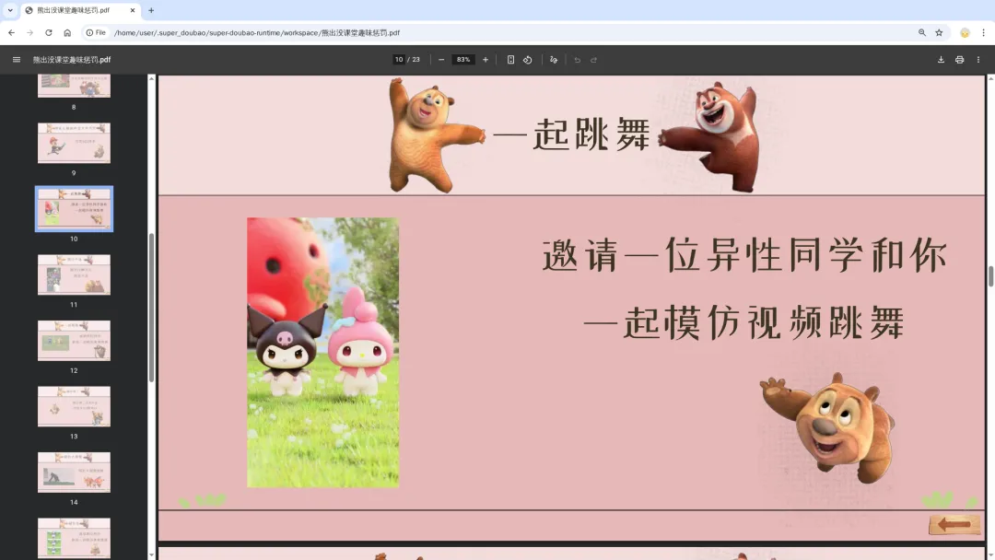This screenshot has height=560, width=995.
Task: Click the main document scrollbar thumb
Action: pos(990,276)
